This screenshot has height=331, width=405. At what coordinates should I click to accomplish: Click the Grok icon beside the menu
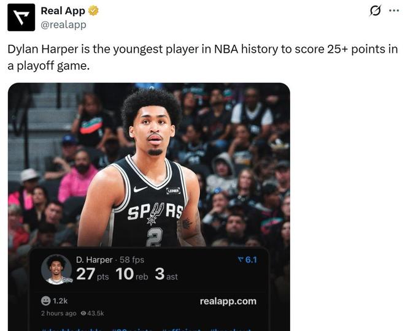[x=375, y=10]
